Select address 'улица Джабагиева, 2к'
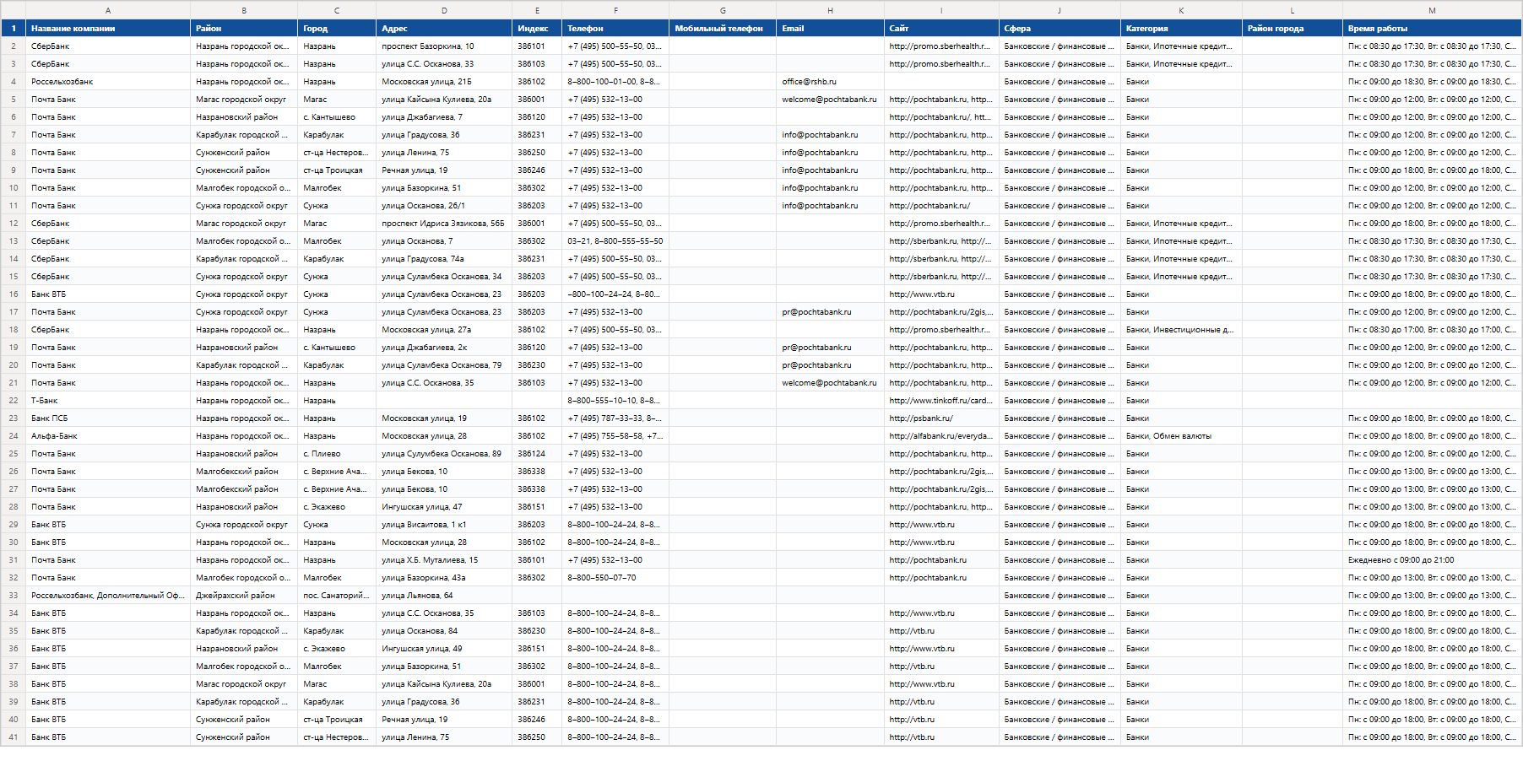This screenshot has height=761, width=1523. tap(444, 348)
